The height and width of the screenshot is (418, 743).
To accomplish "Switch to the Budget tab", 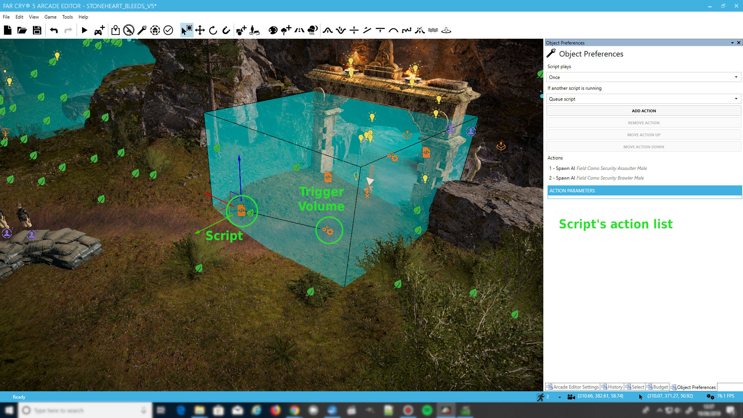I will pyautogui.click(x=658, y=387).
